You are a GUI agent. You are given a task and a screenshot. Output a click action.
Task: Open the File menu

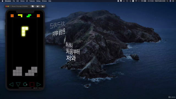coord(14,1)
